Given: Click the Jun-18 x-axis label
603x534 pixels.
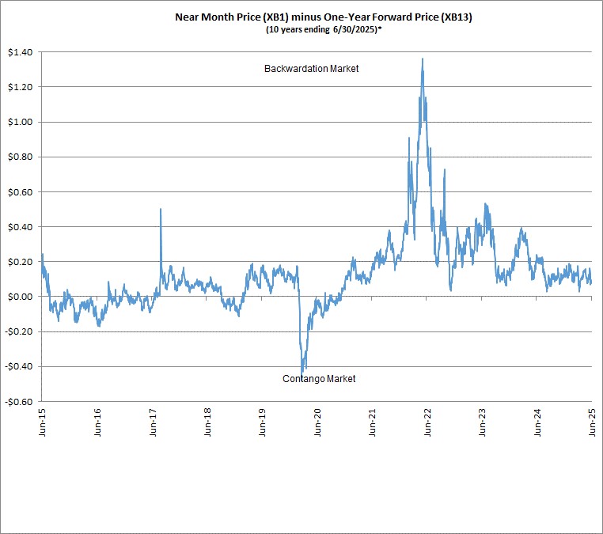Looking at the screenshot, I should pyautogui.click(x=207, y=422).
